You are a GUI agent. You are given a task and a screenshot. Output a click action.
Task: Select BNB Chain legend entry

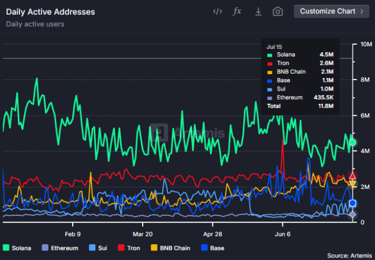coord(170,247)
